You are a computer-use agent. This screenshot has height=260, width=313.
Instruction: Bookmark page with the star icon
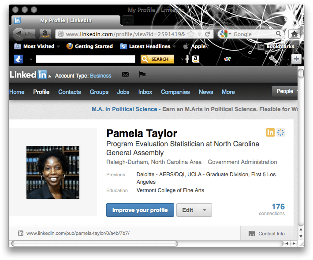pos(191,34)
